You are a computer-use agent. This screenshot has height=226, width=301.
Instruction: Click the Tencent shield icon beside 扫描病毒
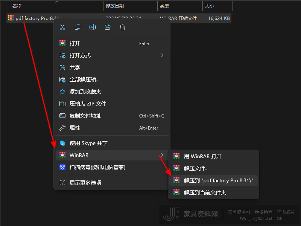point(62,167)
